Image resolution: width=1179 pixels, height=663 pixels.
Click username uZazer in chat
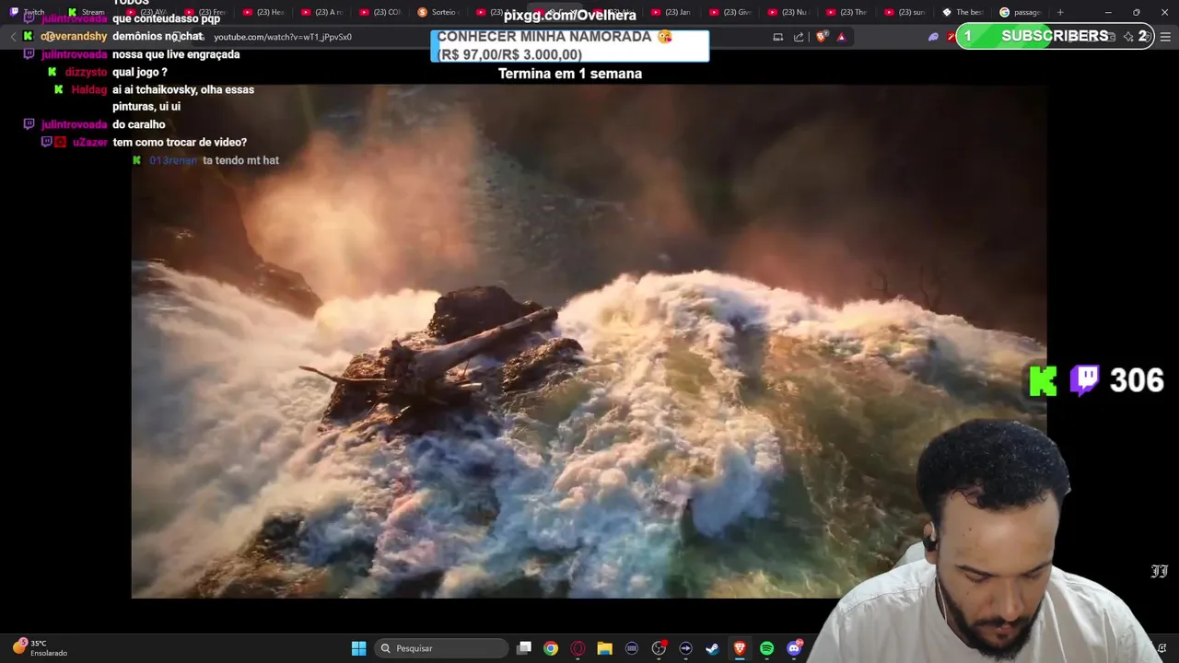pyautogui.click(x=90, y=142)
